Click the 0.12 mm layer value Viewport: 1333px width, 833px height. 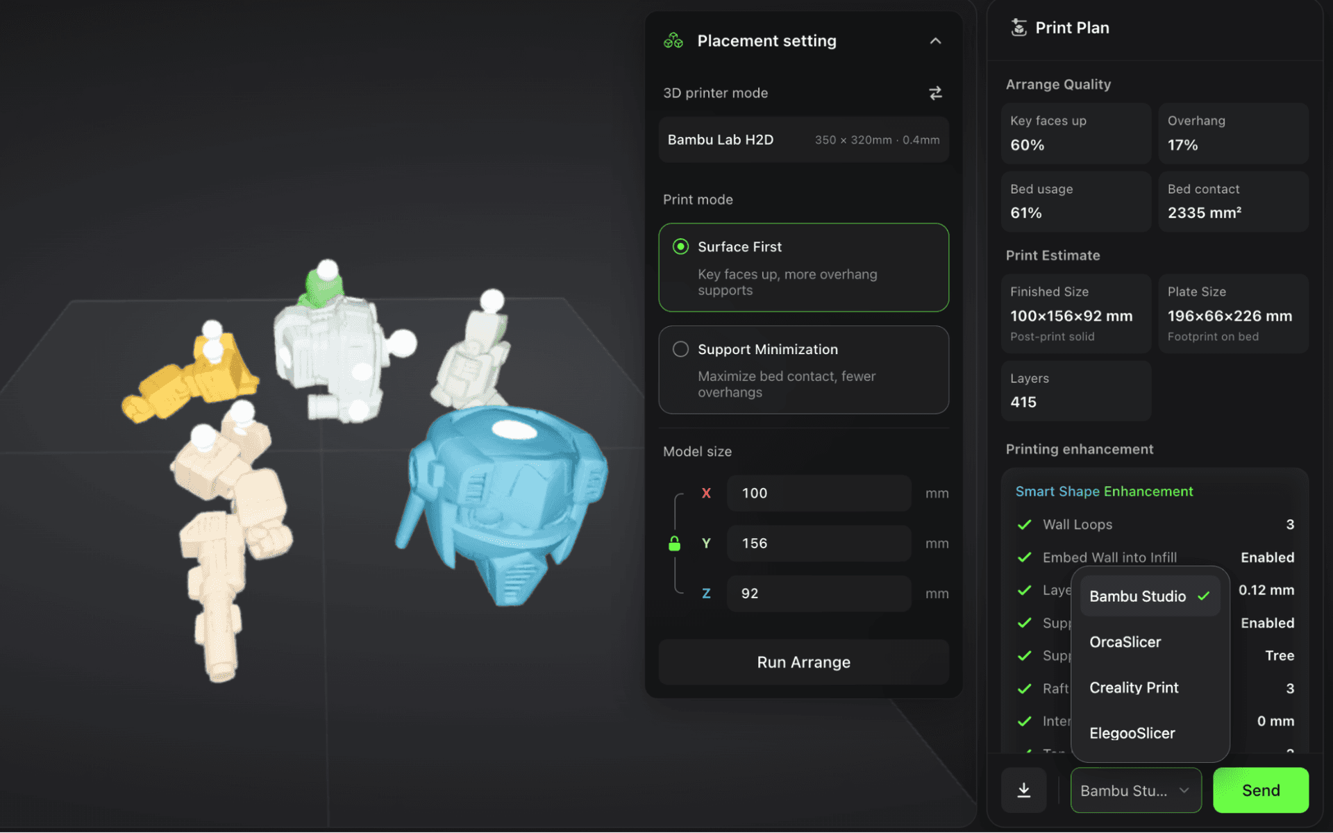click(1266, 590)
